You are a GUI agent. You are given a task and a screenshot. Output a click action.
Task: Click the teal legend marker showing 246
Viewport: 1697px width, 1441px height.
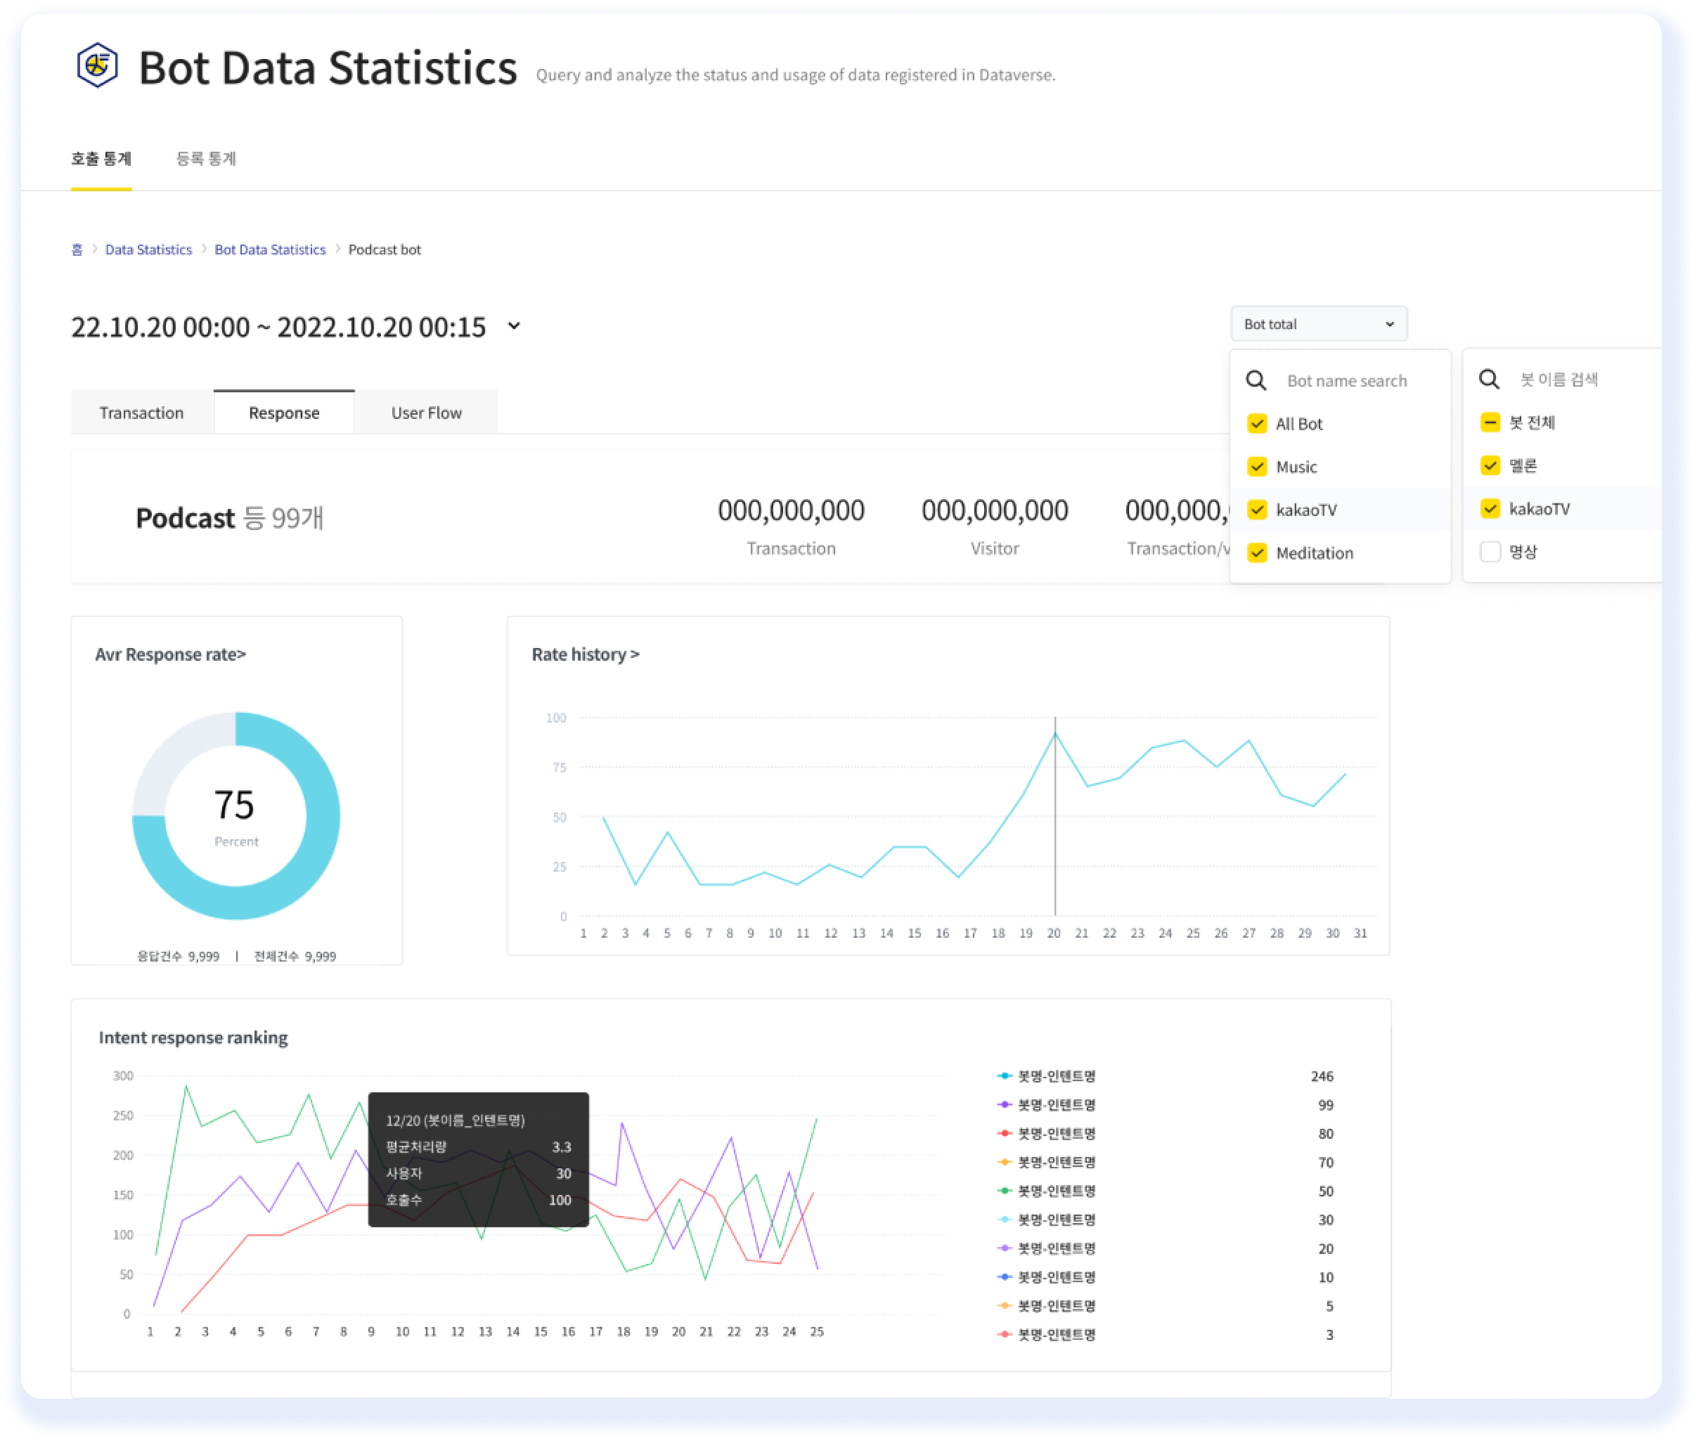click(1005, 1076)
